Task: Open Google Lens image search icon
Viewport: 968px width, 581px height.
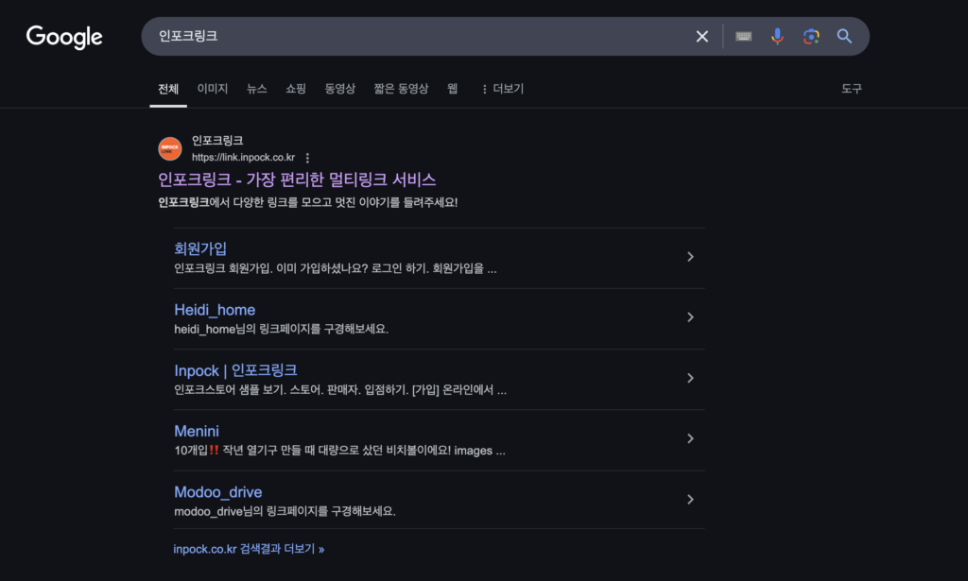Action: click(811, 37)
